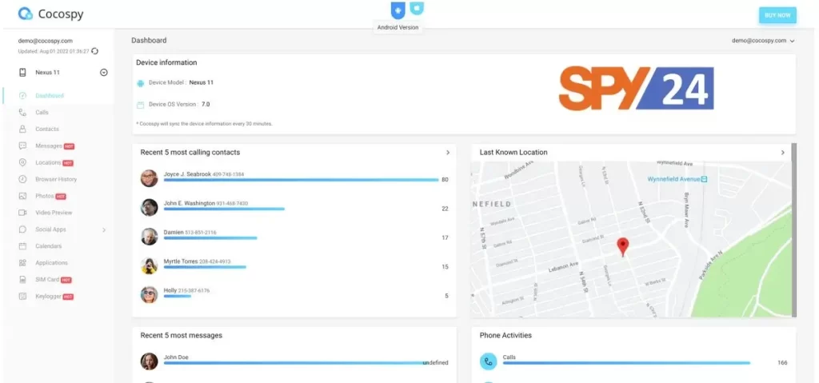This screenshot has height=383, width=819.
Task: Click the Cocospy logo icon
Action: tap(25, 14)
